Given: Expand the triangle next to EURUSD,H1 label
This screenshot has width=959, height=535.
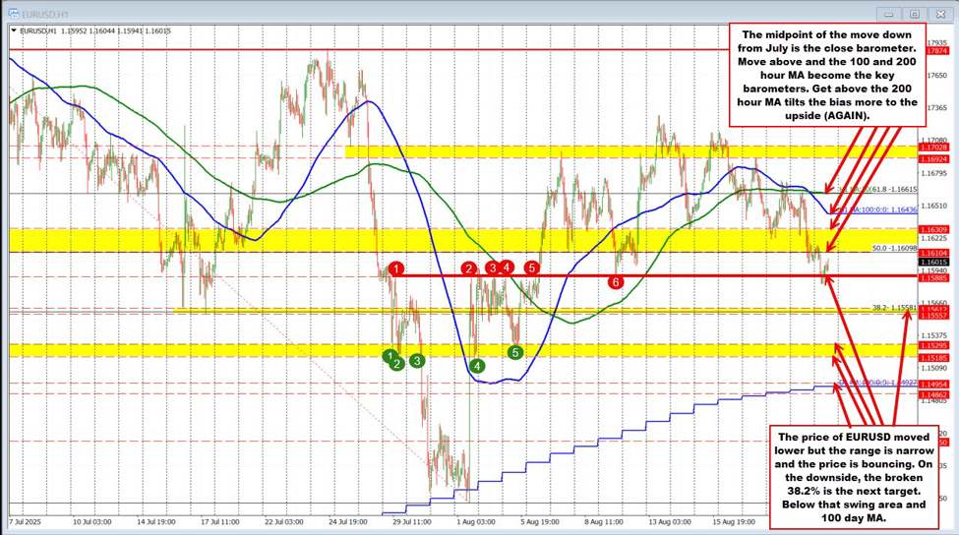Looking at the screenshot, I should (12, 31).
